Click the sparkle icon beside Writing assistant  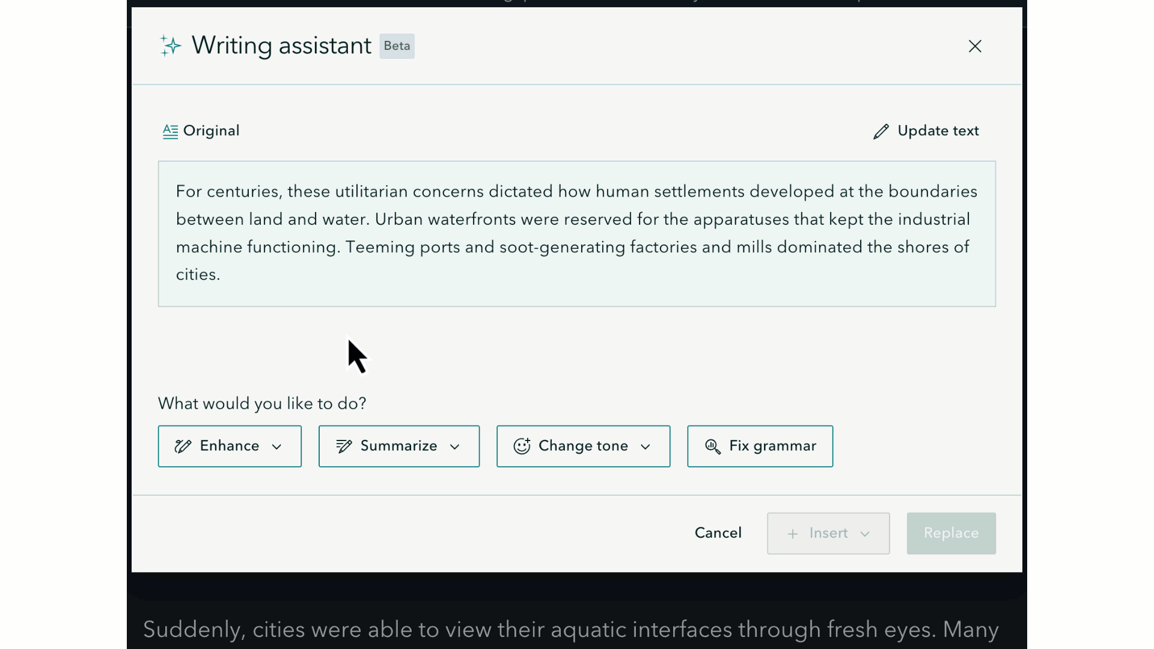pos(170,46)
